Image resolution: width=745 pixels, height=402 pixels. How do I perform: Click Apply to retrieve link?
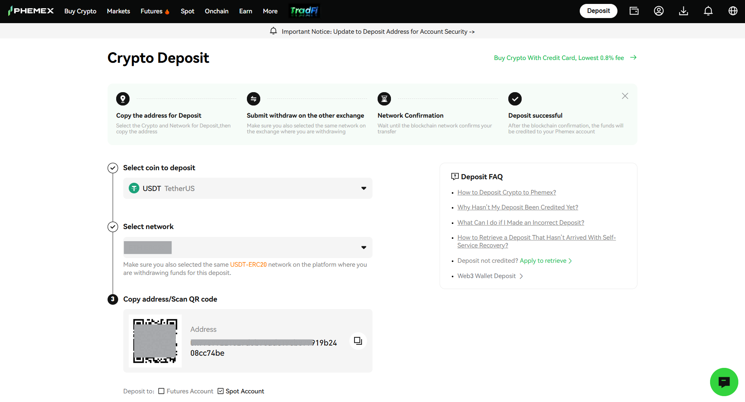pyautogui.click(x=543, y=261)
